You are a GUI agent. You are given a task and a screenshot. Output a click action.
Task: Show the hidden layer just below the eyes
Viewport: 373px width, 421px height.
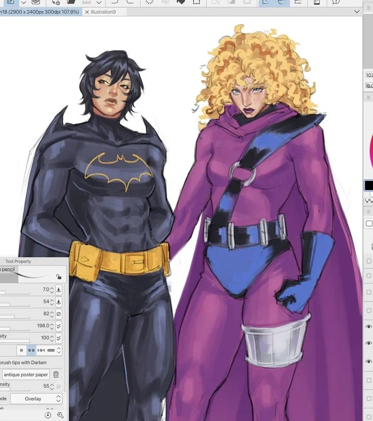coord(369,380)
